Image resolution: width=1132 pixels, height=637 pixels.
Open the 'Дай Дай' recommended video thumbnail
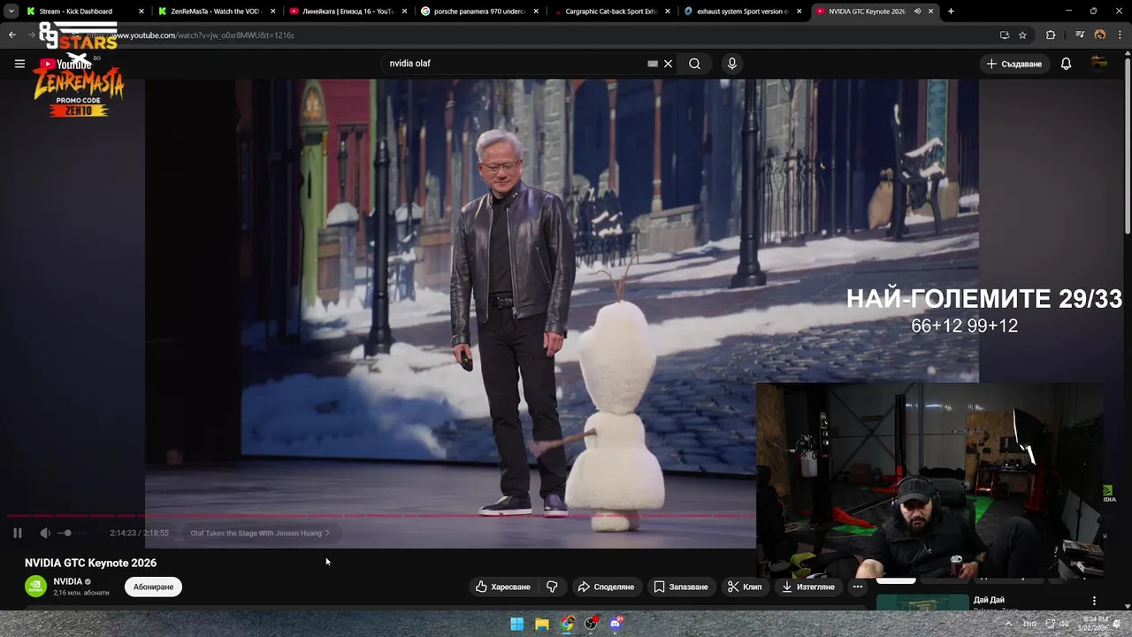tap(922, 602)
